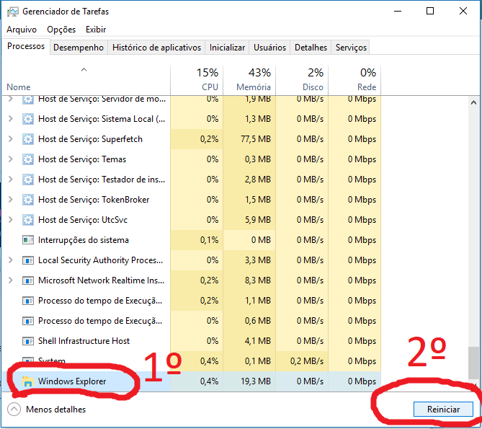Go to the Serviços tab

(351, 48)
